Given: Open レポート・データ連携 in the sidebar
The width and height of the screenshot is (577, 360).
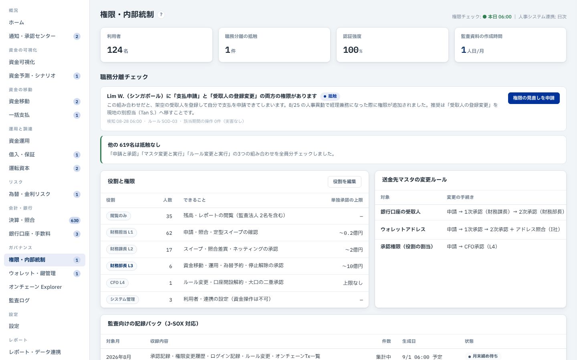Looking at the screenshot, I should click(x=44, y=352).
